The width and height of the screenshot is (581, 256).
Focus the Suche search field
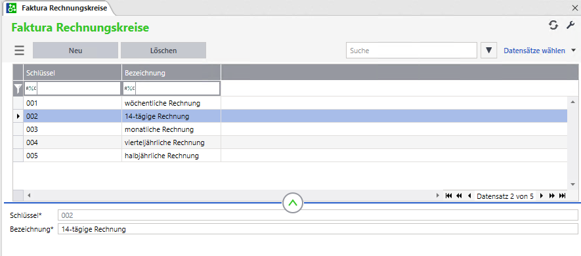[x=411, y=51]
